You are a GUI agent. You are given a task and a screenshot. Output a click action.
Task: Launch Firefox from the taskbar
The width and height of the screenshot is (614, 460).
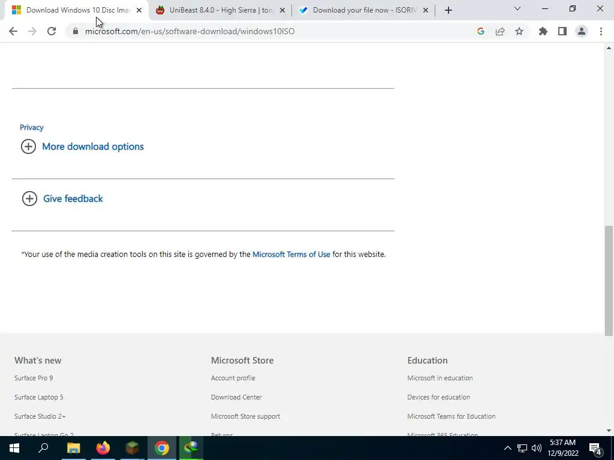pos(103,448)
